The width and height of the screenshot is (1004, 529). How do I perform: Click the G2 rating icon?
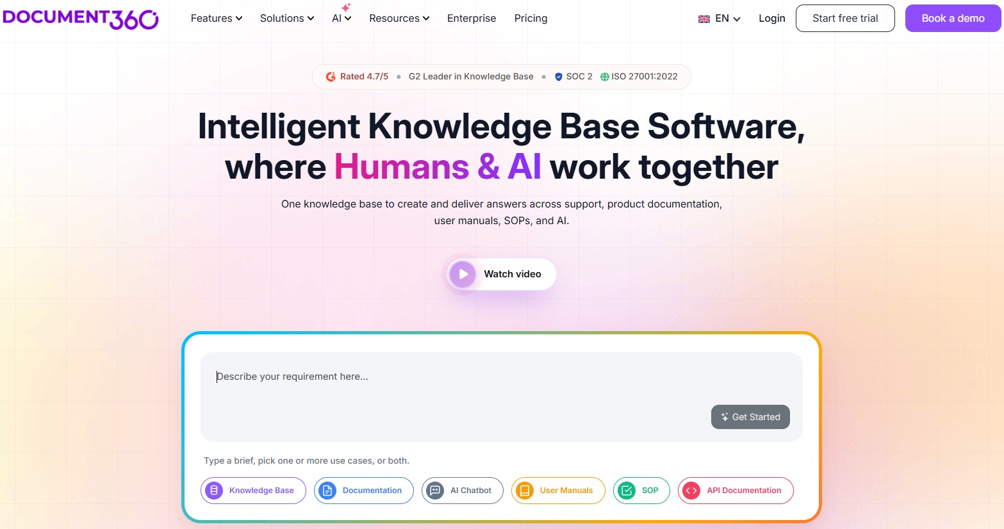click(x=331, y=77)
